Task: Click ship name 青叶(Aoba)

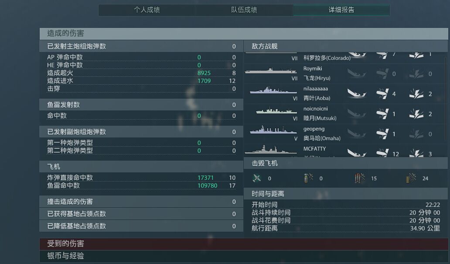Action: click(x=317, y=98)
